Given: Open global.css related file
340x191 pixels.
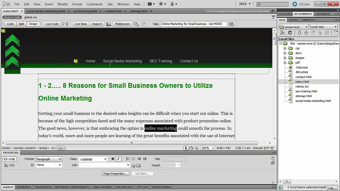Looking at the screenshot, I should pyautogui.click(x=31, y=17).
